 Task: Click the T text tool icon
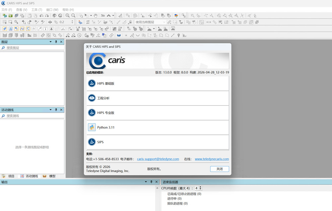45,29
